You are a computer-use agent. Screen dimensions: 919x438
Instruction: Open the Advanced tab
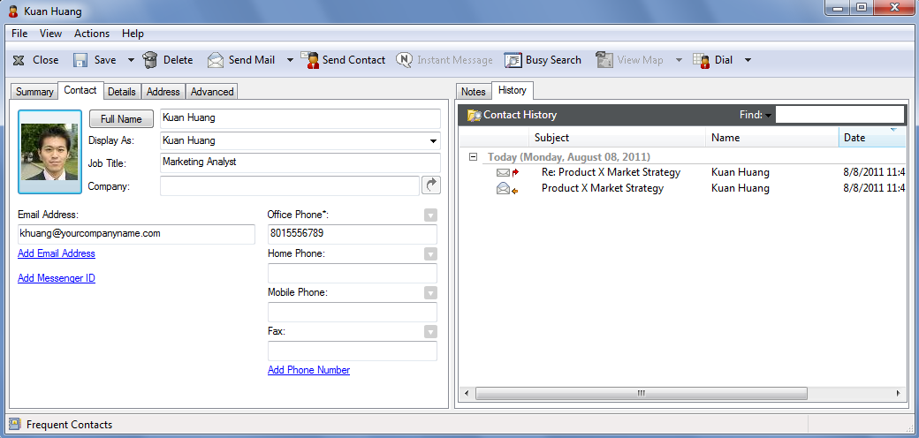(x=212, y=92)
